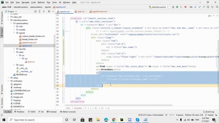Click the Python 3.6 interpreter selector
The height and width of the screenshot is (123, 219).
(194, 115)
